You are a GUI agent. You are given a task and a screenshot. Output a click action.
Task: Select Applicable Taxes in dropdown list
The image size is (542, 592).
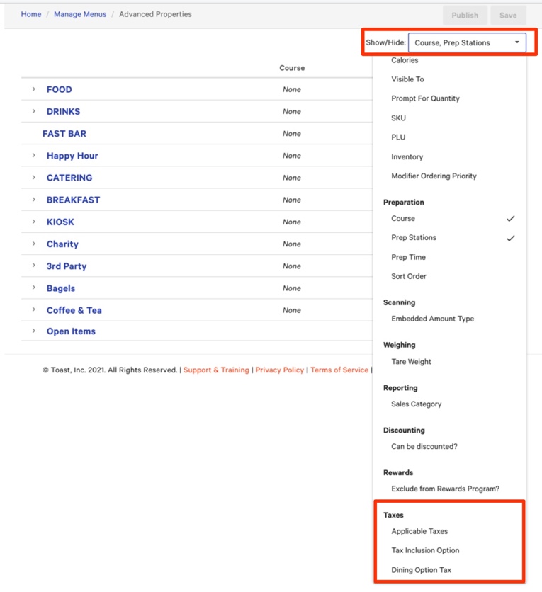point(419,531)
